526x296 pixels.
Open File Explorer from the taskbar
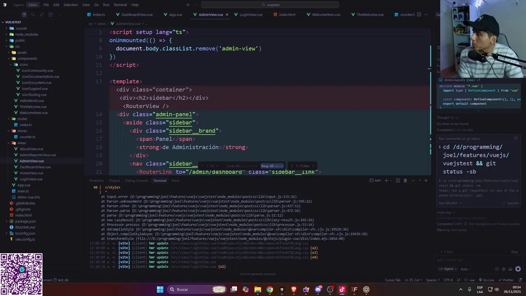click(258, 289)
